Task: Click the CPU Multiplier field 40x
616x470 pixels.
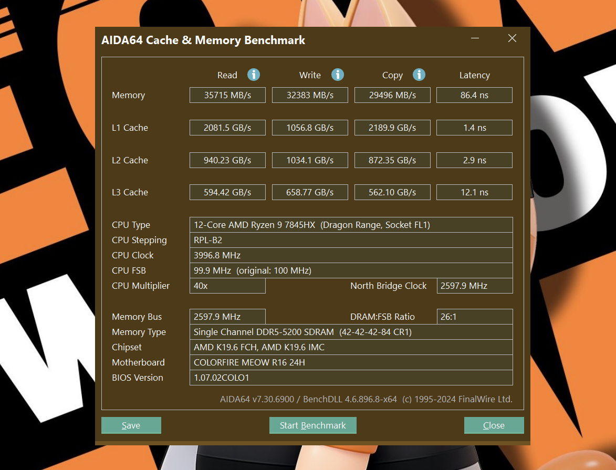Action: click(x=227, y=286)
